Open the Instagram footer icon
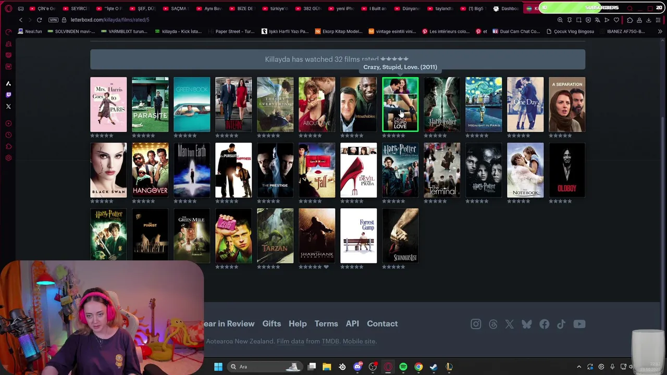This screenshot has width=667, height=375. (x=476, y=324)
